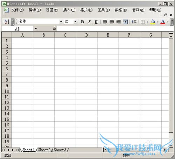Go to previous sheet tab arrow

[x=8, y=150]
